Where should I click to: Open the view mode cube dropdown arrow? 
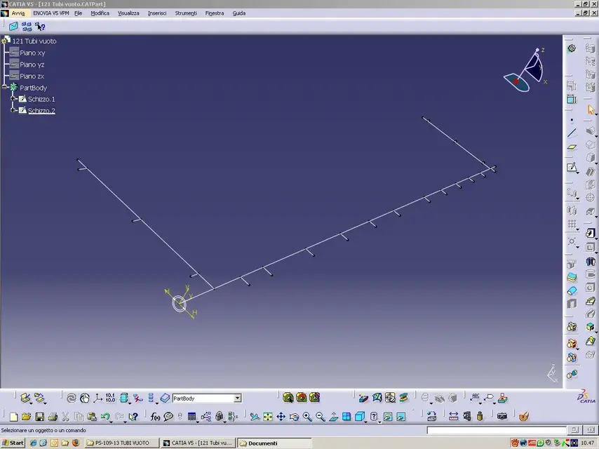(x=365, y=421)
